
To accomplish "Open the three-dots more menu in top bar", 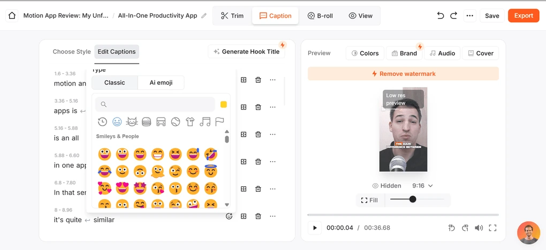I will pos(469,15).
